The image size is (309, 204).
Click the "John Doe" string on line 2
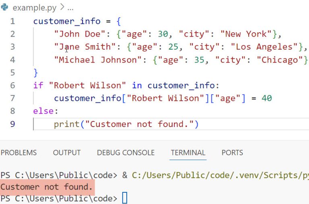(80, 34)
